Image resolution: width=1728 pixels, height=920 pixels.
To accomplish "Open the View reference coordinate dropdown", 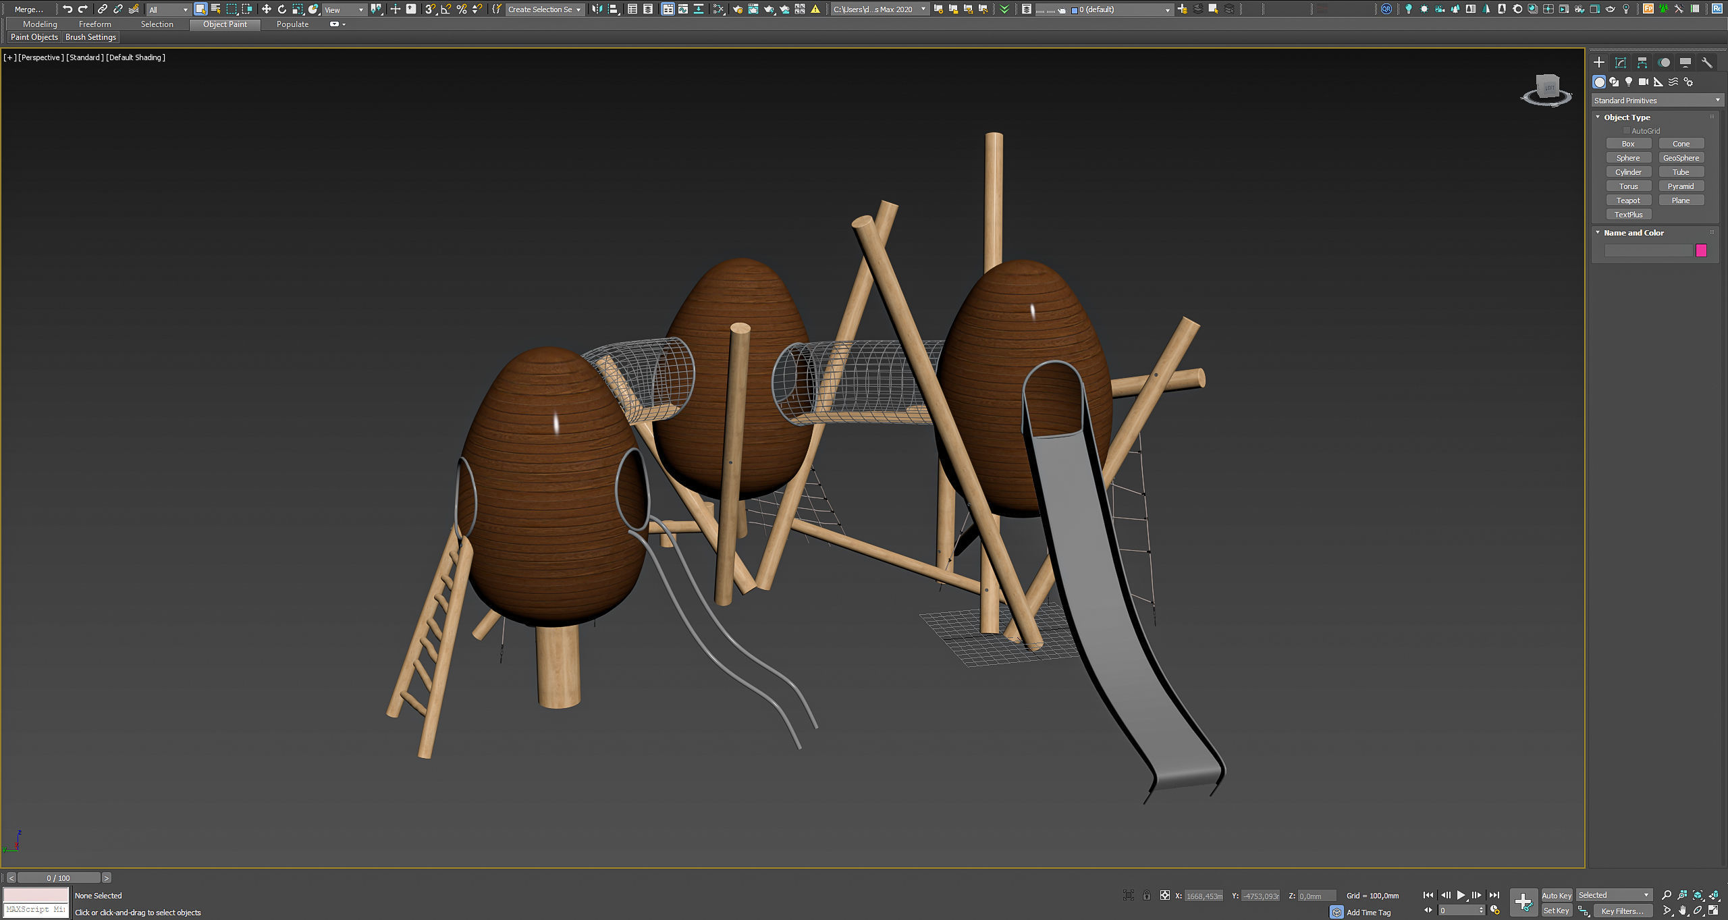I will (x=344, y=9).
